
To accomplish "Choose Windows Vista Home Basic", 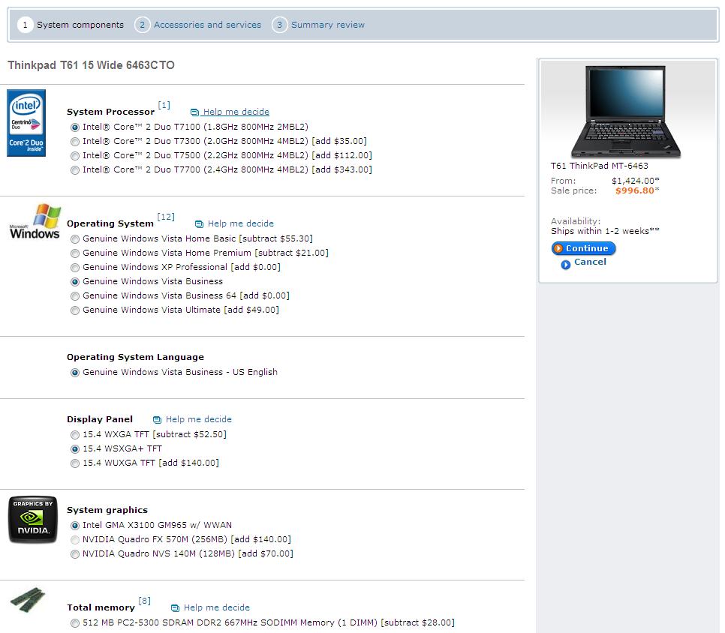I will 75,239.
